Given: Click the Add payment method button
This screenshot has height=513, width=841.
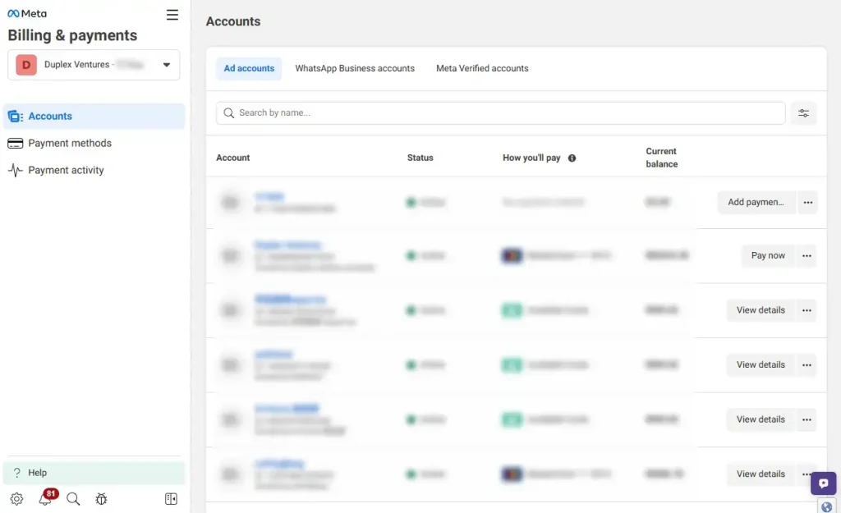Looking at the screenshot, I should [x=756, y=202].
